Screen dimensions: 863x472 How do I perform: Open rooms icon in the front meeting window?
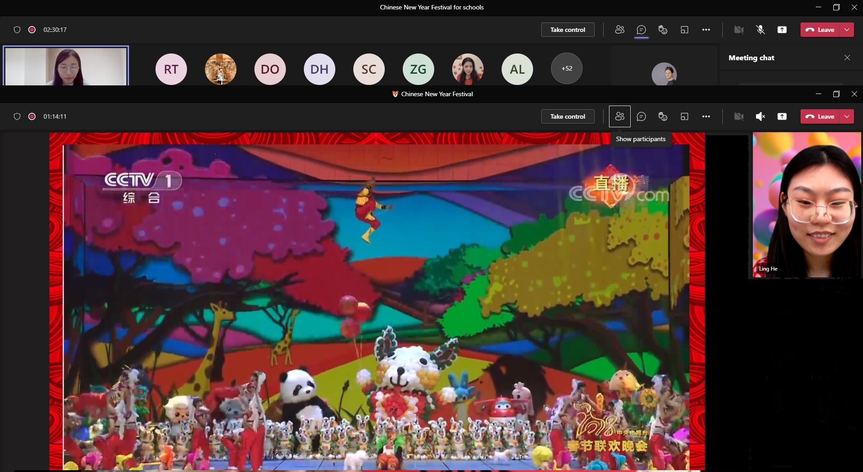[x=685, y=116]
